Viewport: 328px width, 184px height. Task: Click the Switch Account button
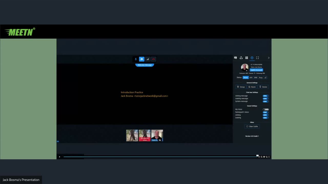[256, 70]
